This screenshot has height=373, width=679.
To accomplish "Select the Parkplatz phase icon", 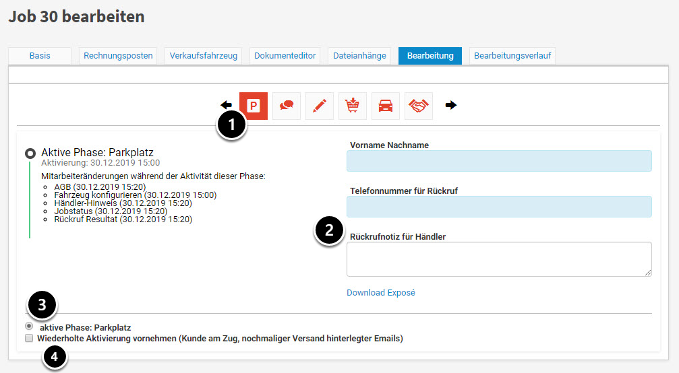I will pos(254,106).
